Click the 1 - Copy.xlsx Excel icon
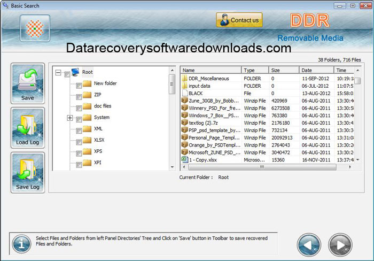The width and height of the screenshot is (374, 261). point(185,159)
